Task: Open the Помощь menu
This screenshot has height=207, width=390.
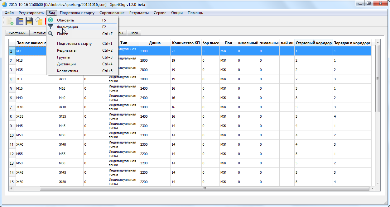Action: (x=195, y=13)
